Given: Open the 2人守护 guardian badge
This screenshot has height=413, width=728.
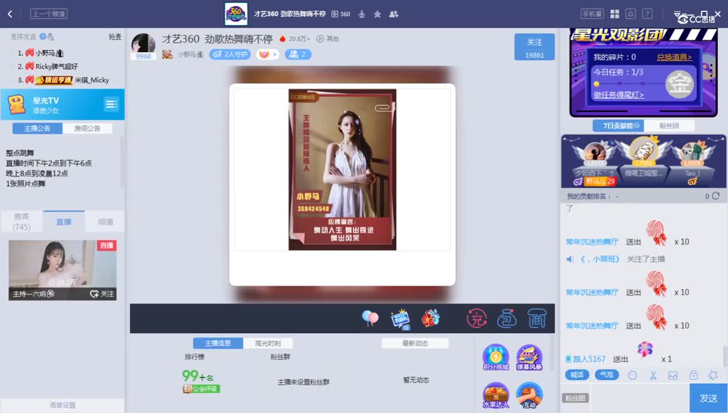Looking at the screenshot, I should coord(230,54).
